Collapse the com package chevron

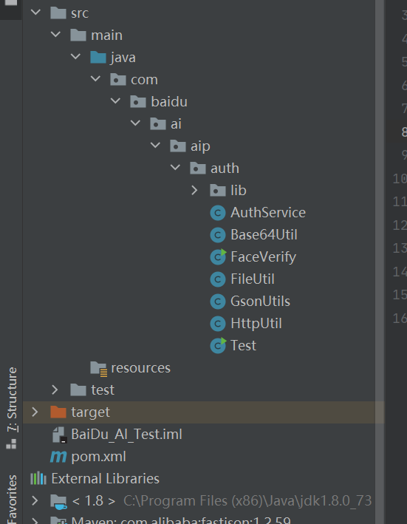pos(95,79)
